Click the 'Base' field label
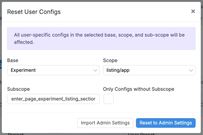The width and height of the screenshot is (203, 135). 13,60
